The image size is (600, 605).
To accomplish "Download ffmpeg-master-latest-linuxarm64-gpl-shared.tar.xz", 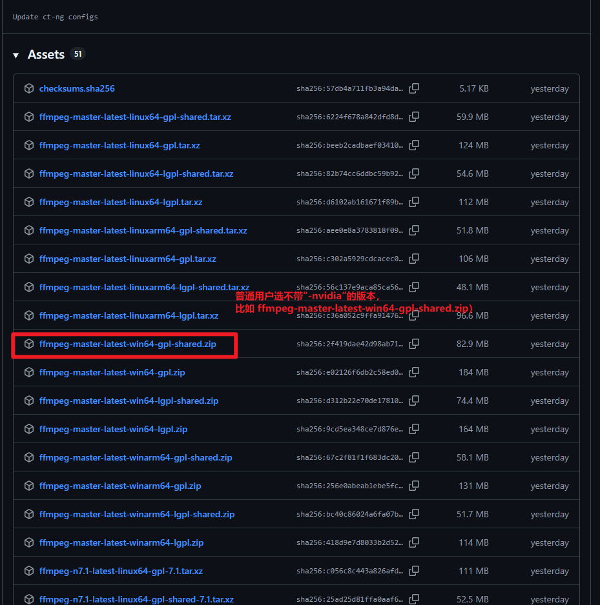I will point(143,230).
